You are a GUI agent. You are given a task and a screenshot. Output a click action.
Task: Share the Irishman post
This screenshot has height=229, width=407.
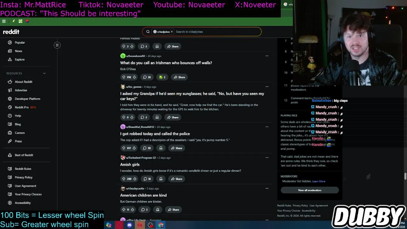179,77
